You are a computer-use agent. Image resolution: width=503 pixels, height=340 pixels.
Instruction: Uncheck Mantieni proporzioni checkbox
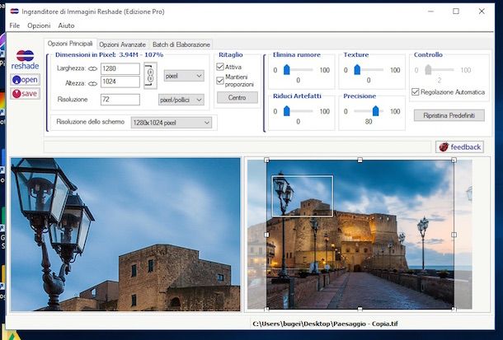click(x=221, y=80)
